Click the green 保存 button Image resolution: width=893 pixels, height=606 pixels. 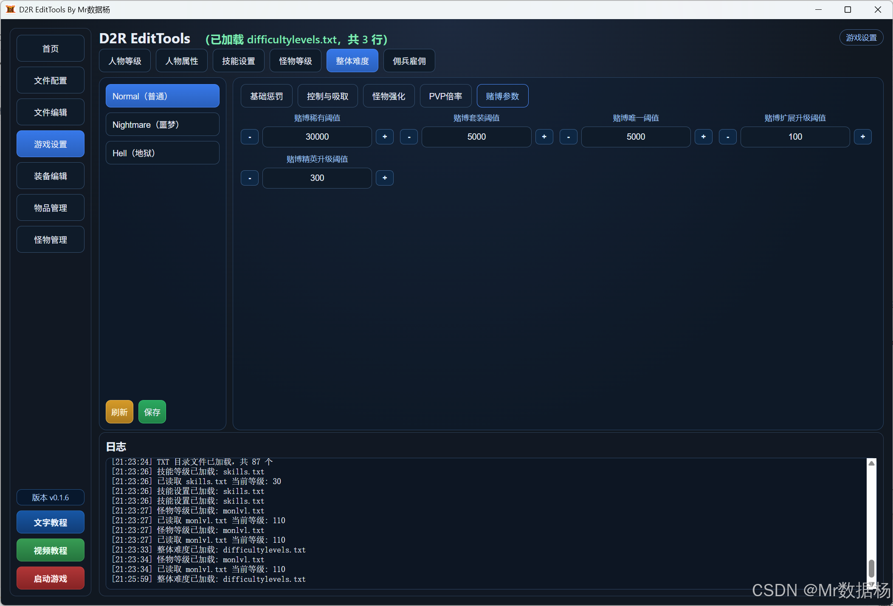(152, 412)
